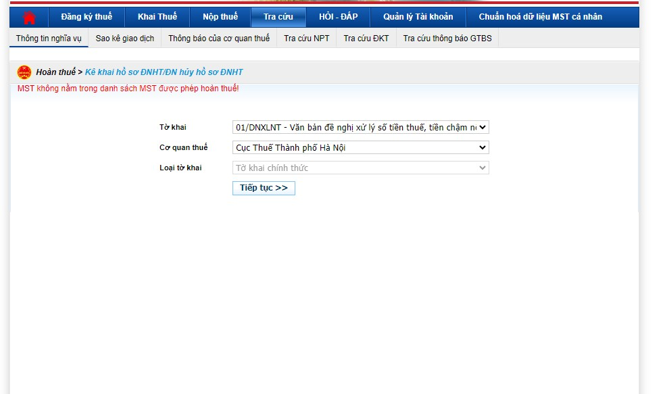Click the Kê khai hồ sơ ĐNHT breadcrumb link

164,72
